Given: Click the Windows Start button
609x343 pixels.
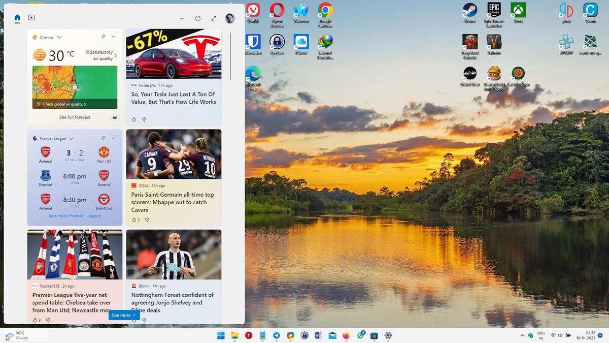Looking at the screenshot, I should (x=221, y=335).
